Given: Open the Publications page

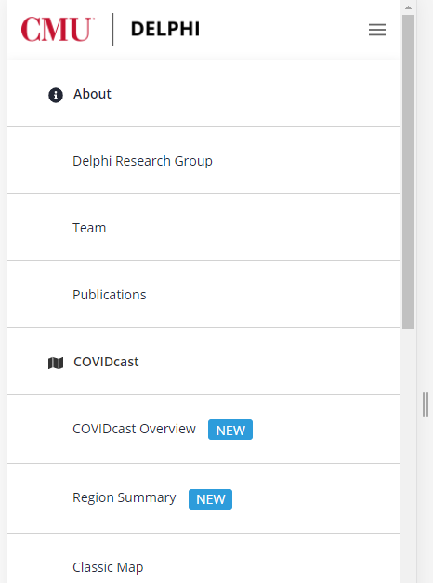Looking at the screenshot, I should (203, 295).
